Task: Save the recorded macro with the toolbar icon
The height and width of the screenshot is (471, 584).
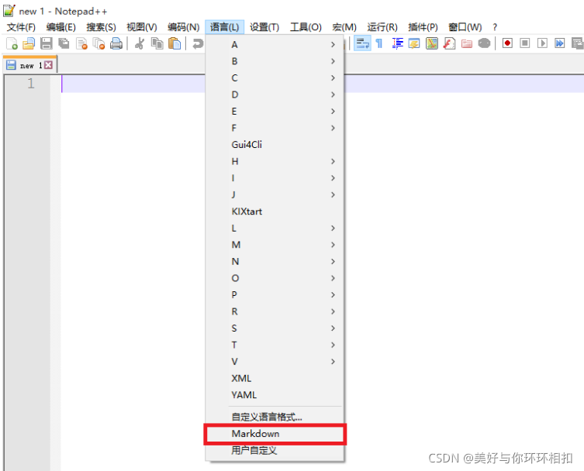Action: coord(578,43)
